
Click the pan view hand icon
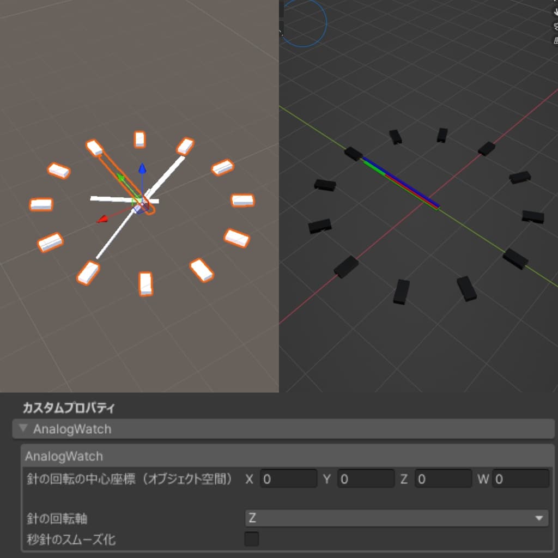[x=555, y=11]
